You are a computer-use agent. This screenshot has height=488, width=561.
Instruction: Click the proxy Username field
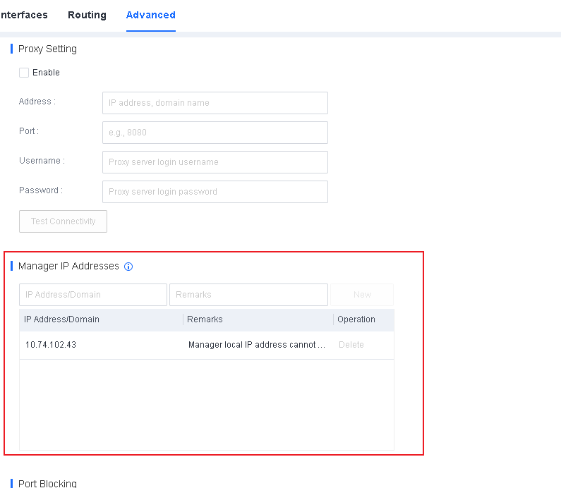coord(215,162)
